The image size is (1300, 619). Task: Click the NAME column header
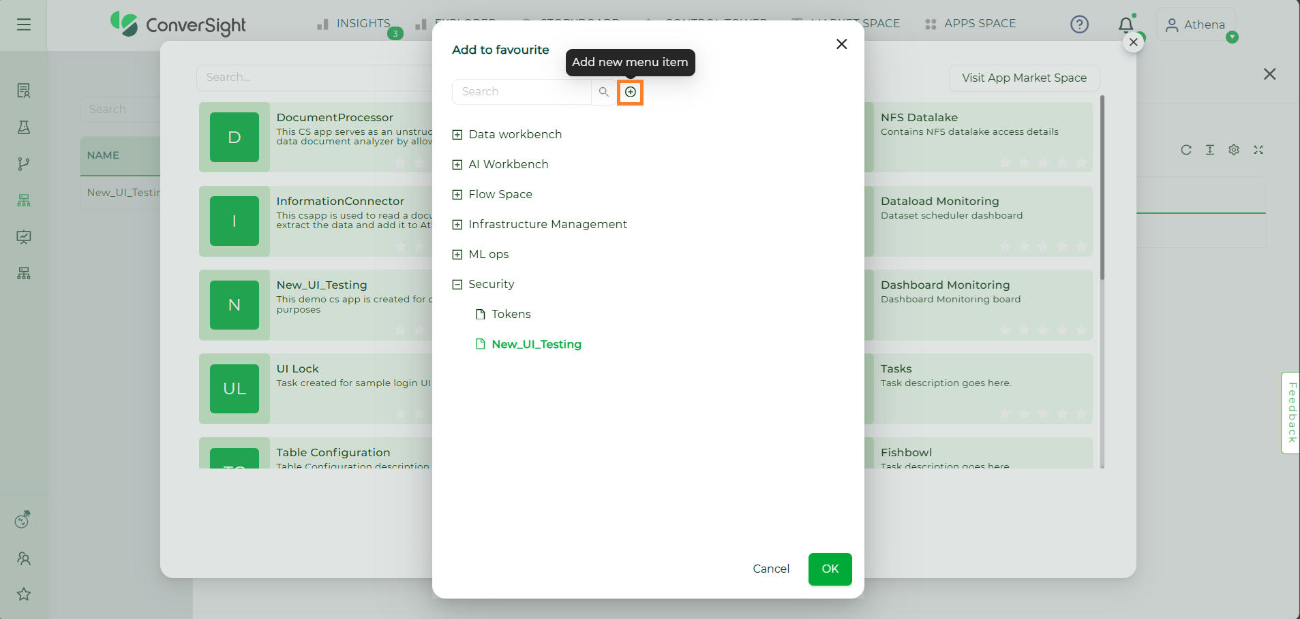click(x=120, y=155)
